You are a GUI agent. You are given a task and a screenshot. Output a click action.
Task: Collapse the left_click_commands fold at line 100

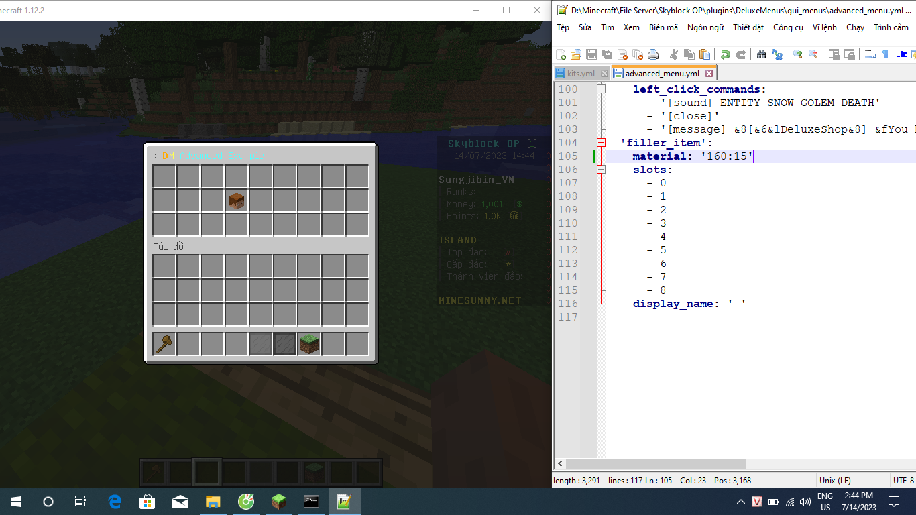pos(601,89)
